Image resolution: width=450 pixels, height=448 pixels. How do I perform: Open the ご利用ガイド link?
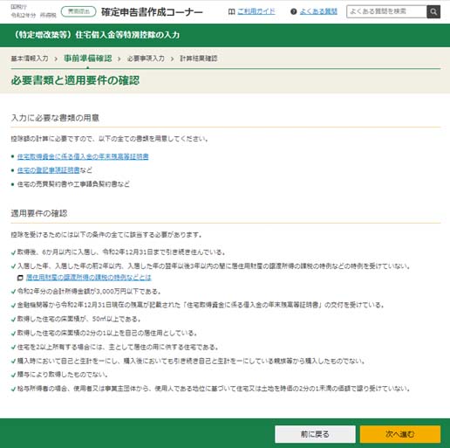256,11
